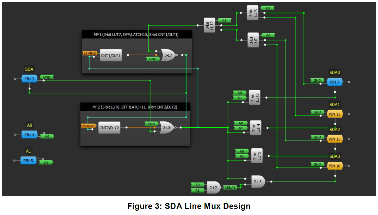Click the A0&A1 net label
Viewport: 378px width, 215px height.
[231, 188]
